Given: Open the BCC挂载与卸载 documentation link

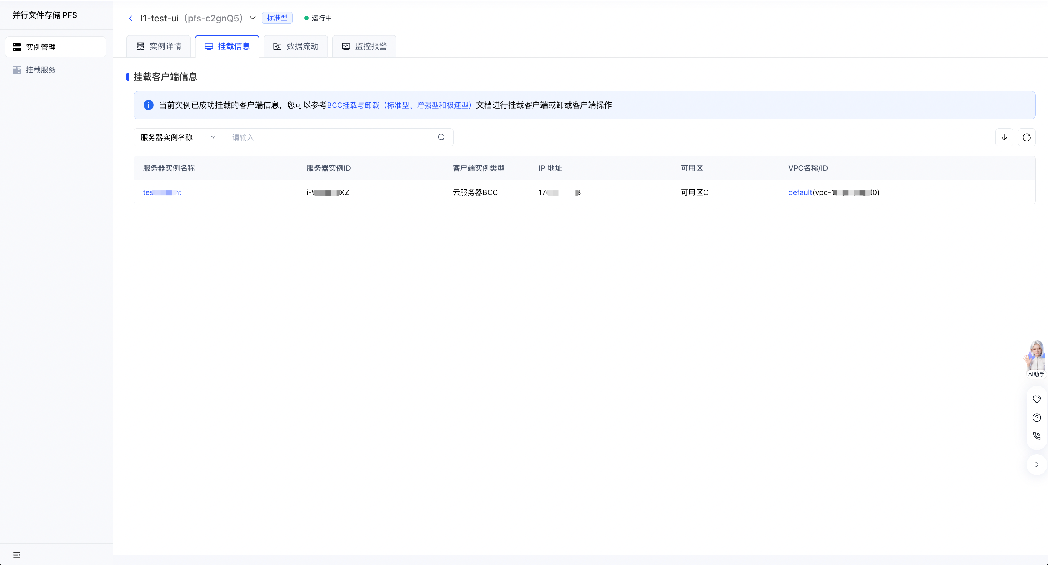Looking at the screenshot, I should 399,105.
